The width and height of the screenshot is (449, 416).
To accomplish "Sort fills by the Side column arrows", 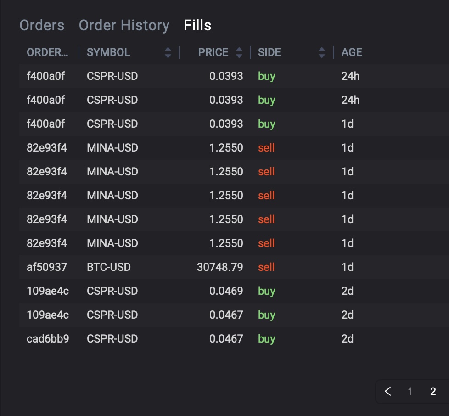I will click(x=322, y=52).
